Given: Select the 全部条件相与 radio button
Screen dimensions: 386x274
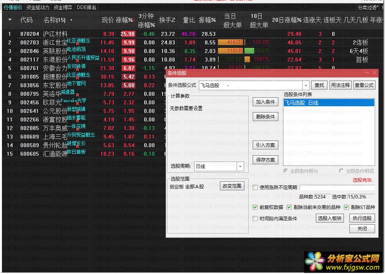Looking at the screenshot, I should coord(285,171).
